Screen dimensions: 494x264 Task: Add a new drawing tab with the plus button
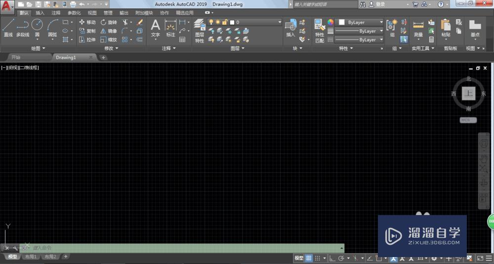point(103,57)
